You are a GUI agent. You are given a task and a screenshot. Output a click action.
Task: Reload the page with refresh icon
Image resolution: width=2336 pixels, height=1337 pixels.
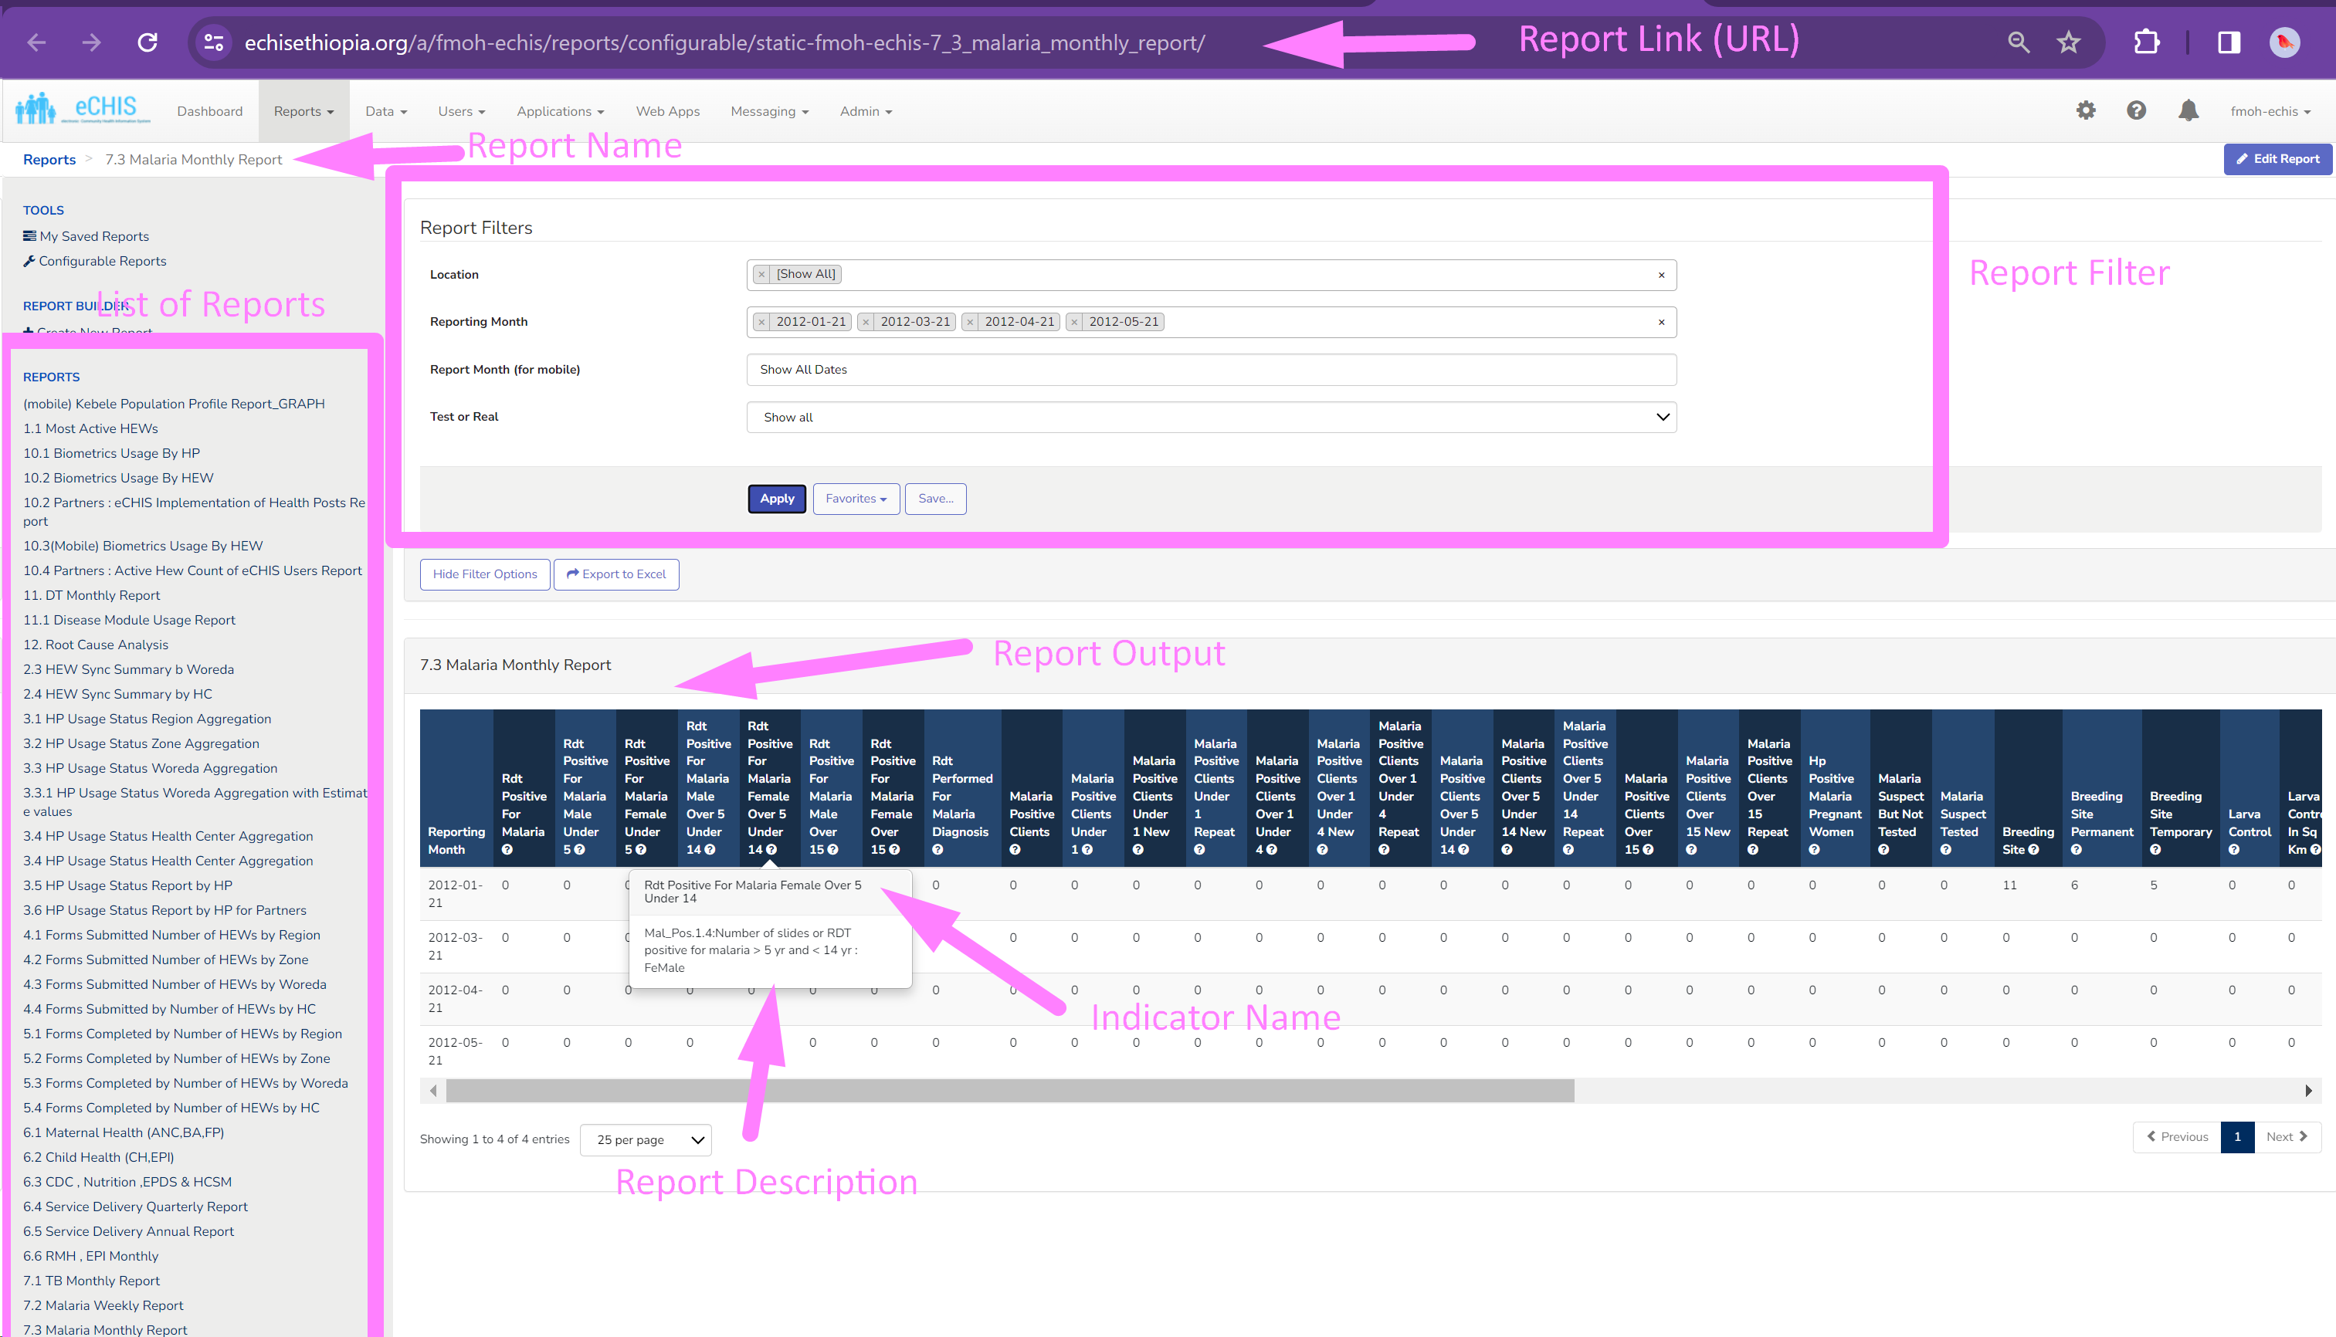[147, 42]
